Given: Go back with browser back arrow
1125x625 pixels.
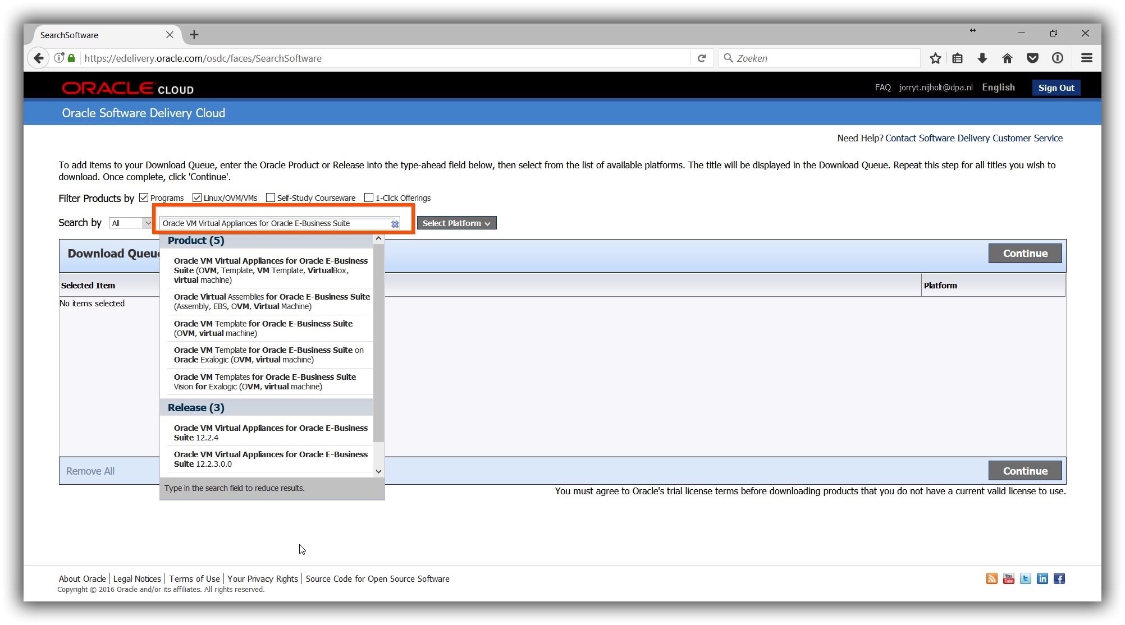Looking at the screenshot, I should [38, 58].
